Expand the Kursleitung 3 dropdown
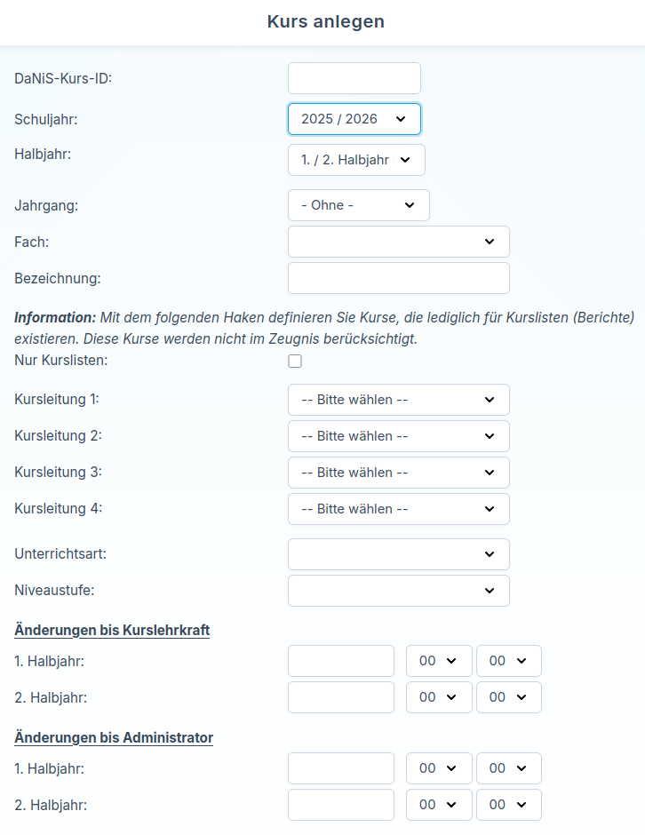 point(398,473)
